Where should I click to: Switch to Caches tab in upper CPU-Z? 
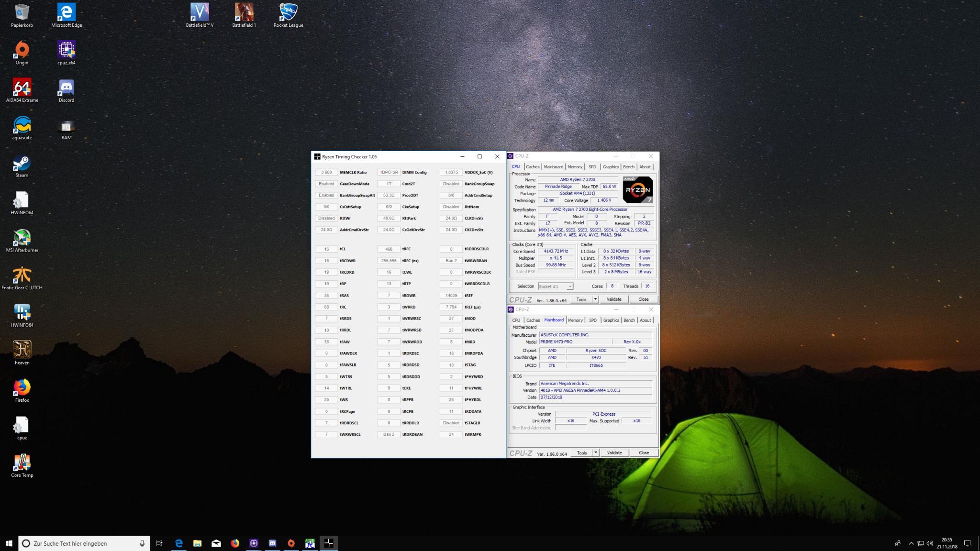coord(533,167)
